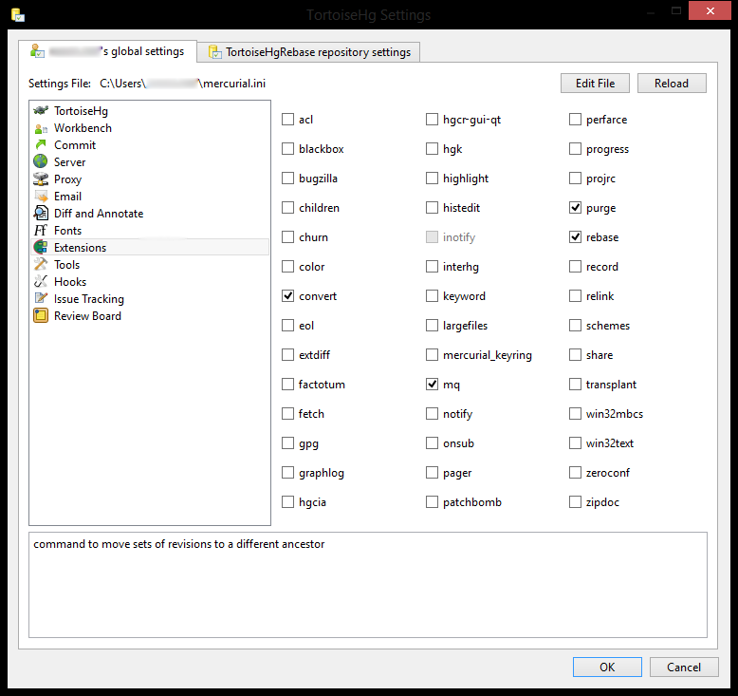The image size is (738, 696).
Task: Click the Reload button
Action: coord(672,84)
